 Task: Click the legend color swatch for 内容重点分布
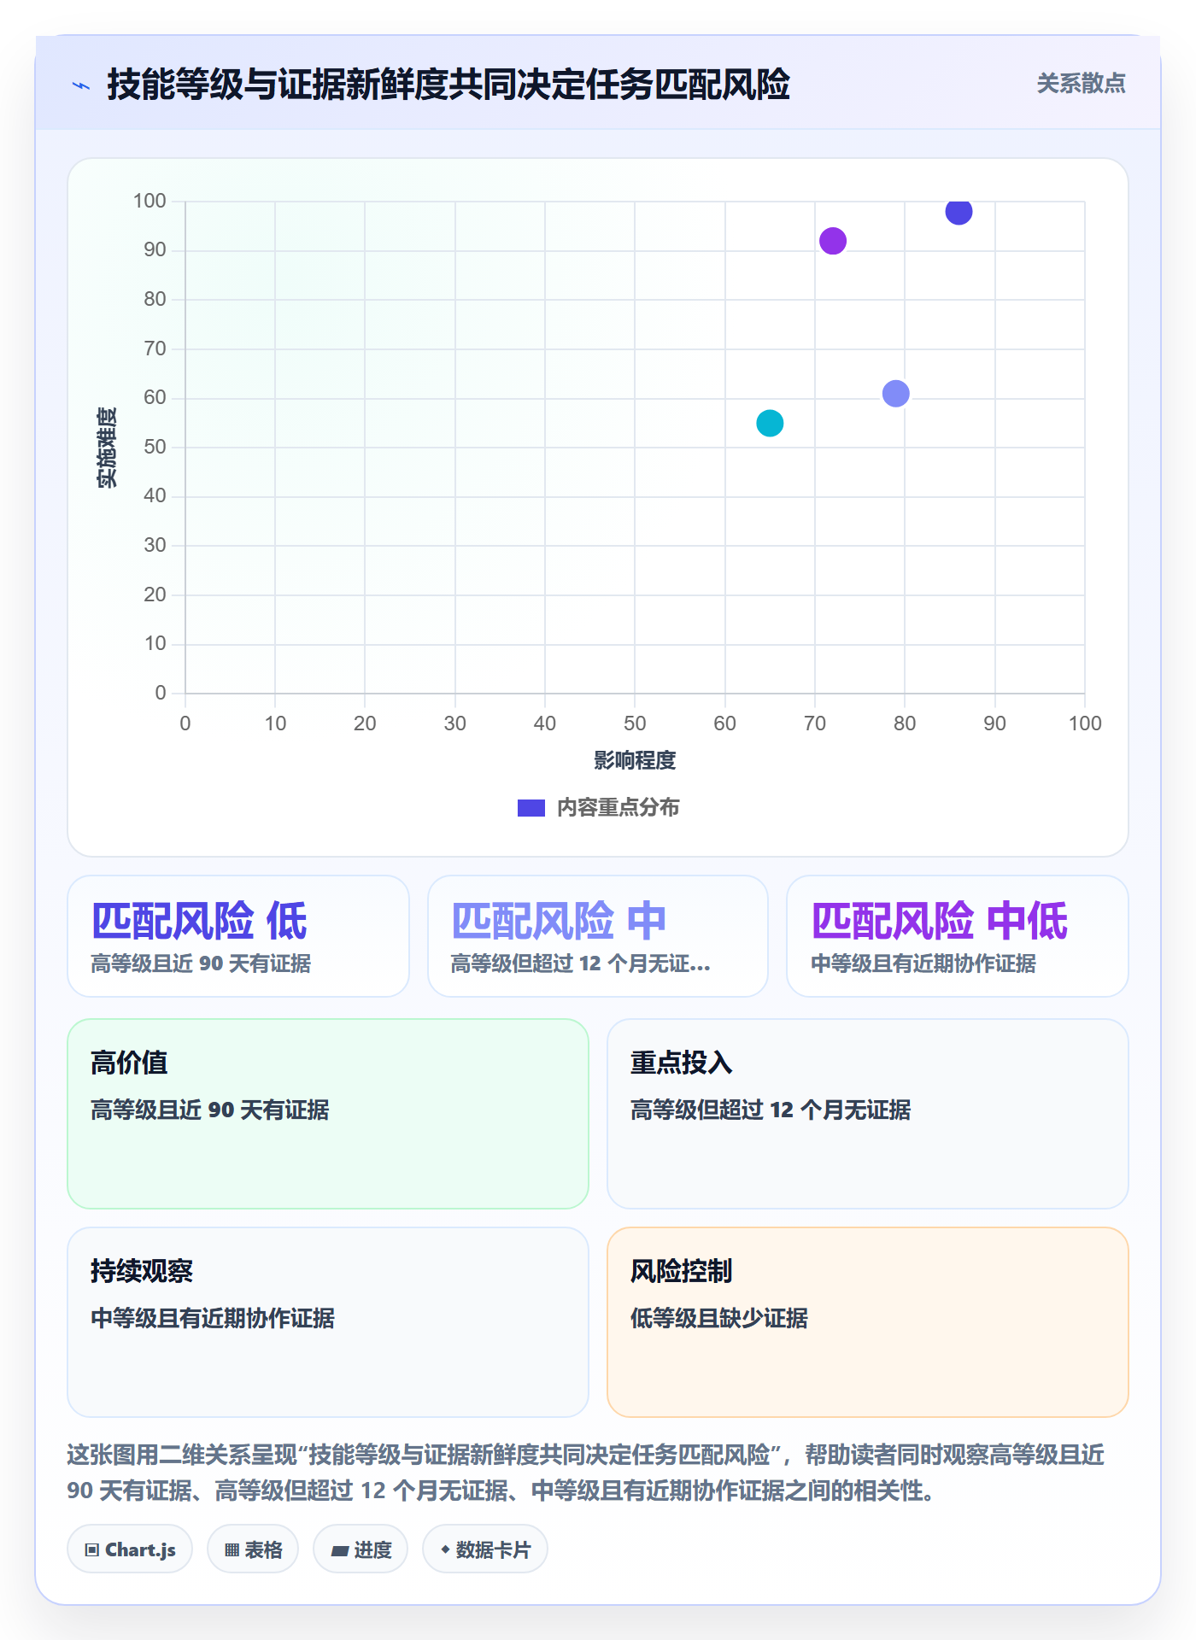531,808
